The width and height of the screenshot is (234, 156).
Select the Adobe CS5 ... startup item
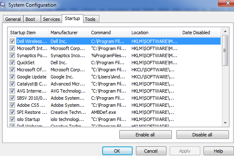tap(31, 105)
